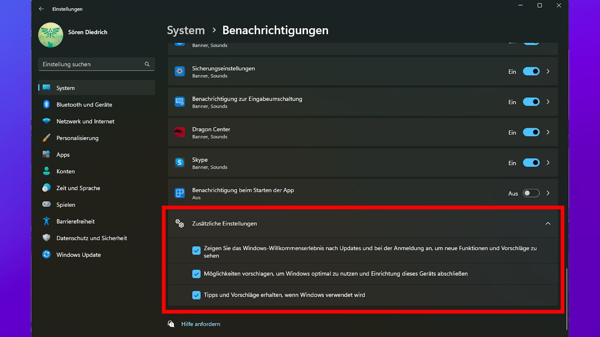Screen dimensions: 600x337
Task: Click the back arrow in Einstellungen header
Action: point(41,9)
